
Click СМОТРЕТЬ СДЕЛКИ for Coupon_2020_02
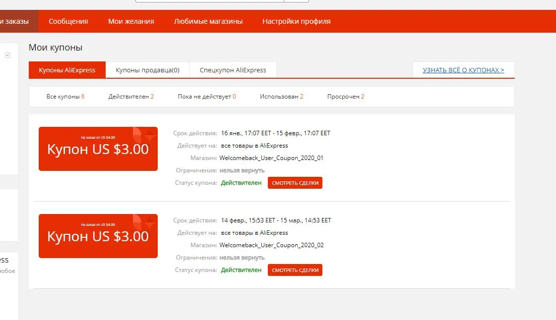[295, 270]
